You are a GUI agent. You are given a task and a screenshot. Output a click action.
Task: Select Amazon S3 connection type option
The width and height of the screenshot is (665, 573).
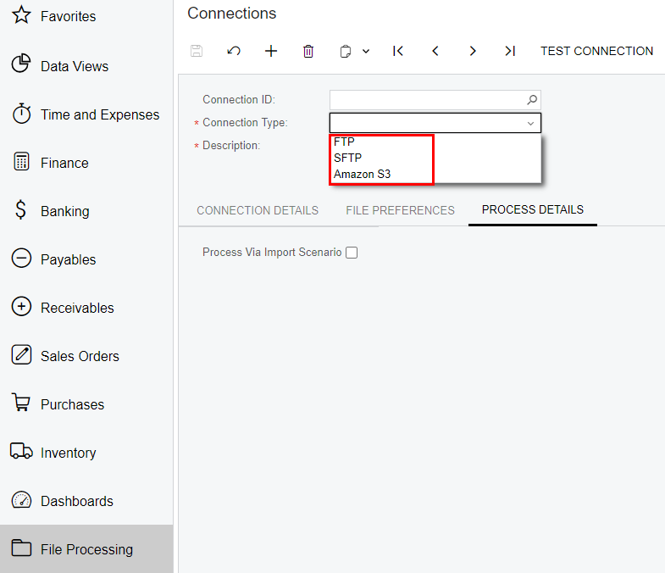pyautogui.click(x=363, y=174)
